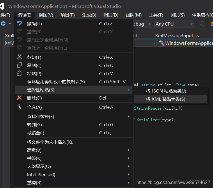This screenshot has height=188, width=213.
Task: Choose 粘贴(P) menu entry
Action: point(74,74)
